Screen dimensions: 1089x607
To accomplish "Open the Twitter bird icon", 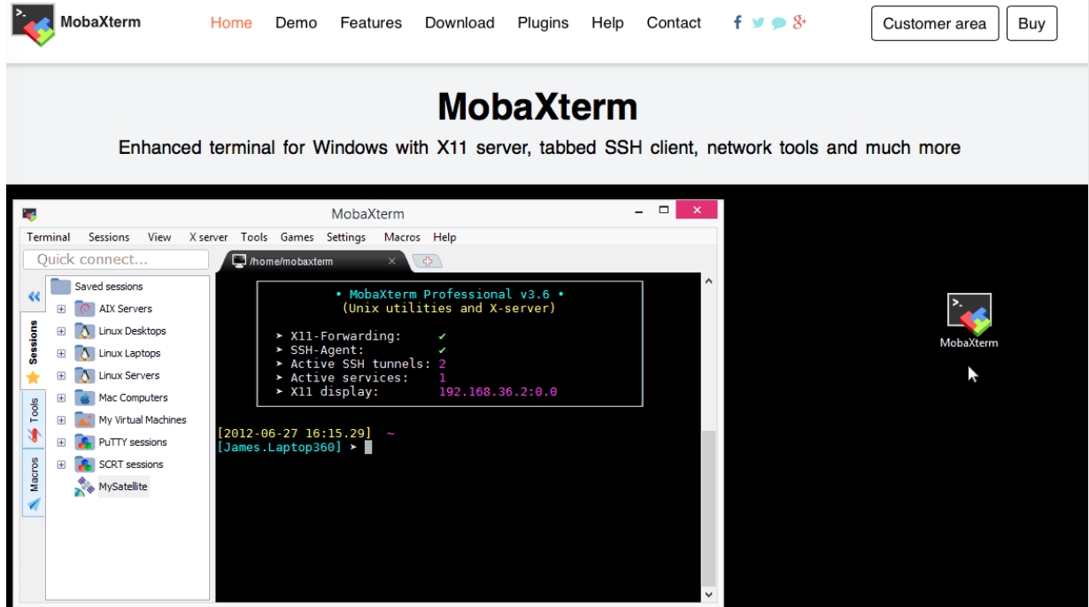I will pyautogui.click(x=758, y=23).
